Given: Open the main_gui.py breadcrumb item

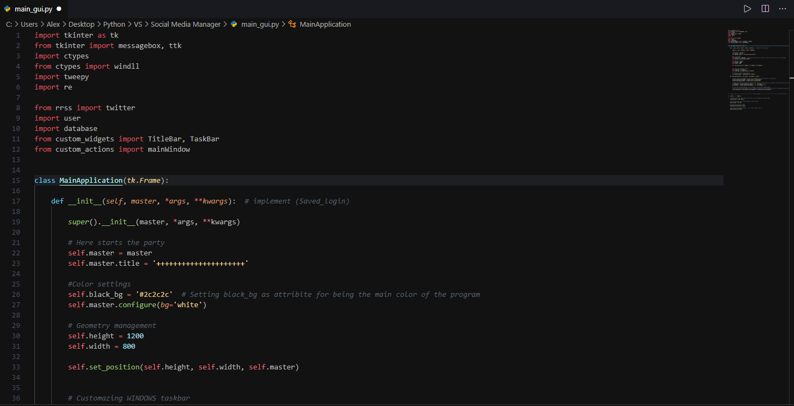Looking at the screenshot, I should [x=260, y=25].
